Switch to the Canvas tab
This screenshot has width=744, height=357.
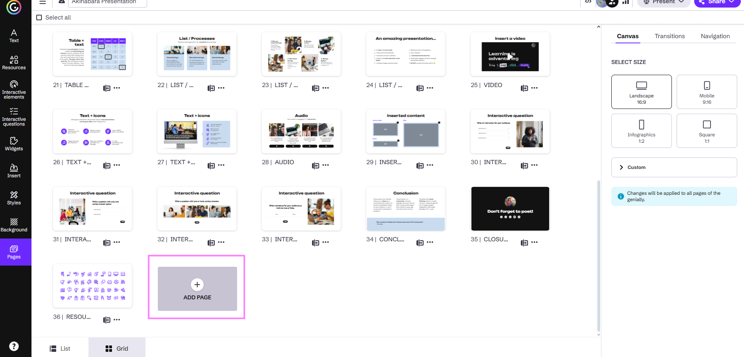coord(628,36)
